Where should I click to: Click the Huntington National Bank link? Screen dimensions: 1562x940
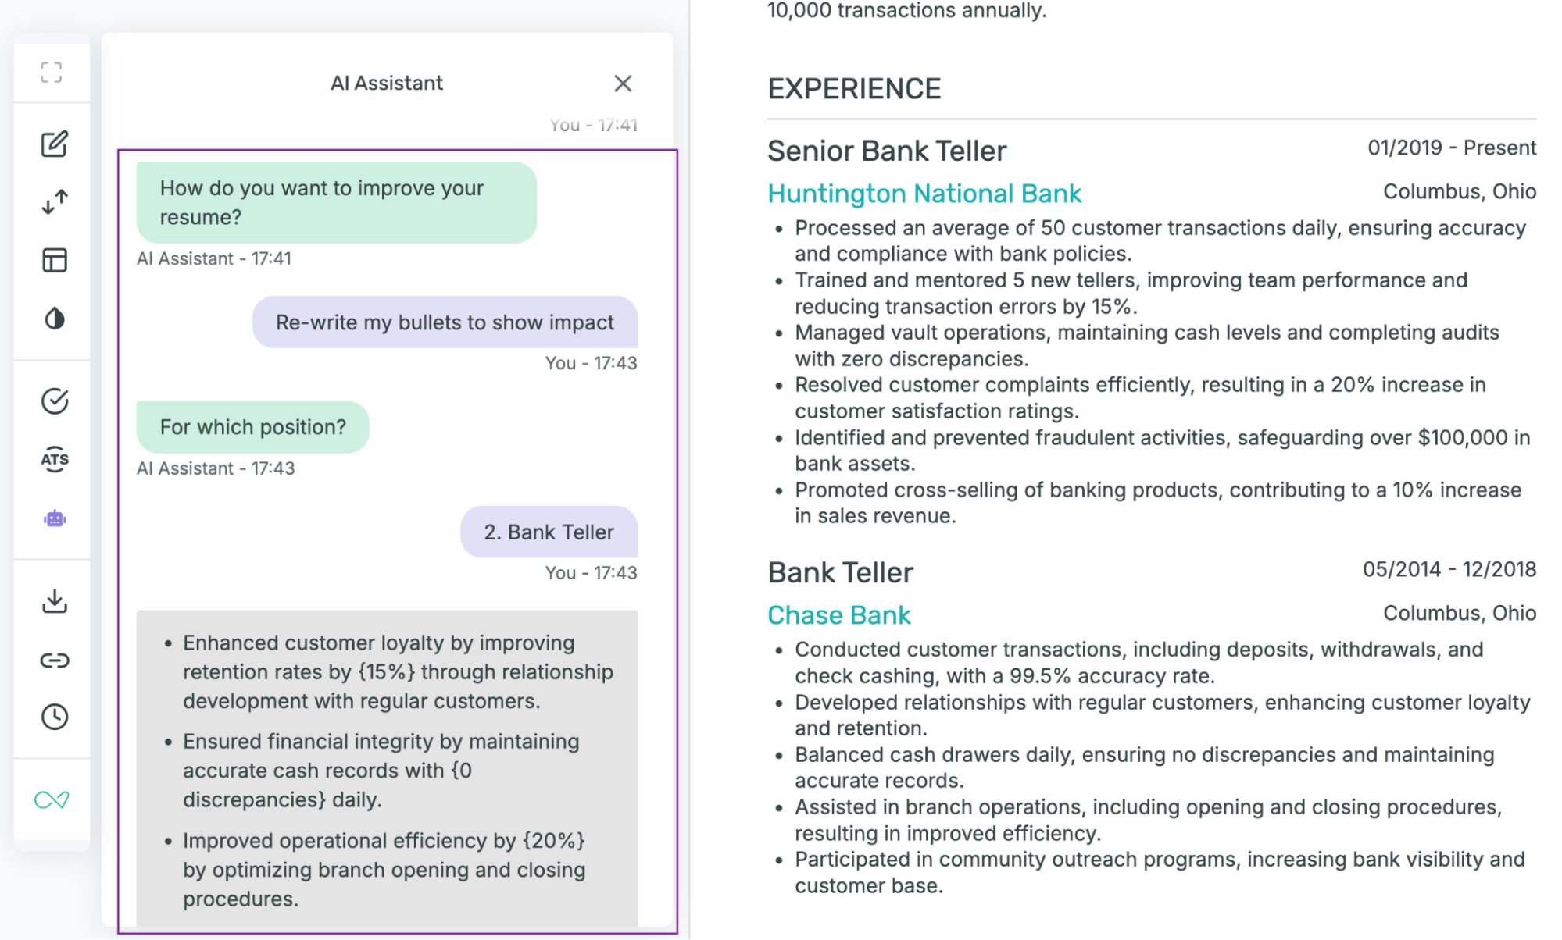(x=924, y=194)
